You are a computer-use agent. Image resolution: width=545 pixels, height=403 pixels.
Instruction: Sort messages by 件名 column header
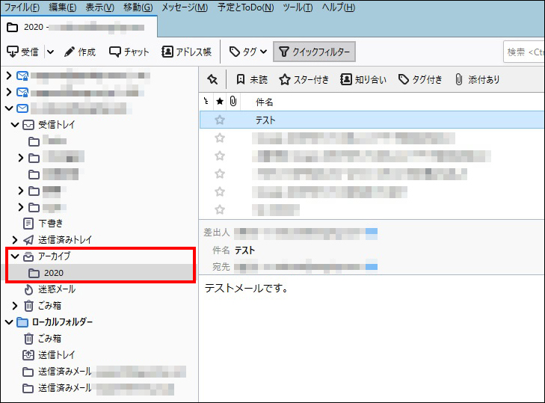(265, 101)
